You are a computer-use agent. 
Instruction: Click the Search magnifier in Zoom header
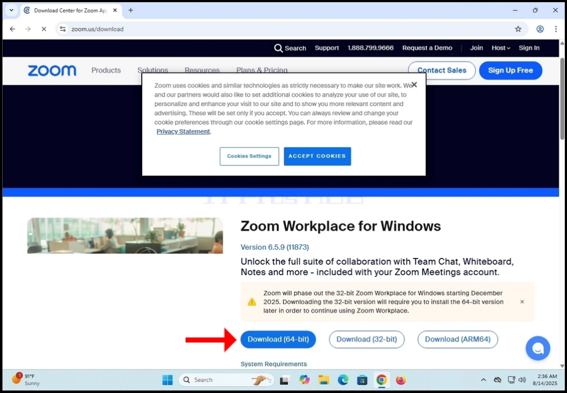[278, 48]
